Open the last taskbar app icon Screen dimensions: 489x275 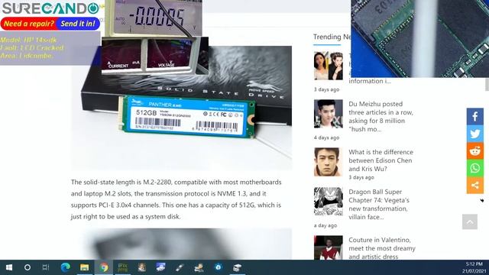pyautogui.click(x=238, y=267)
